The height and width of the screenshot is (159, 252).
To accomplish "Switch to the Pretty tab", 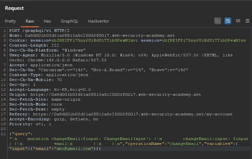I will click(10, 21).
